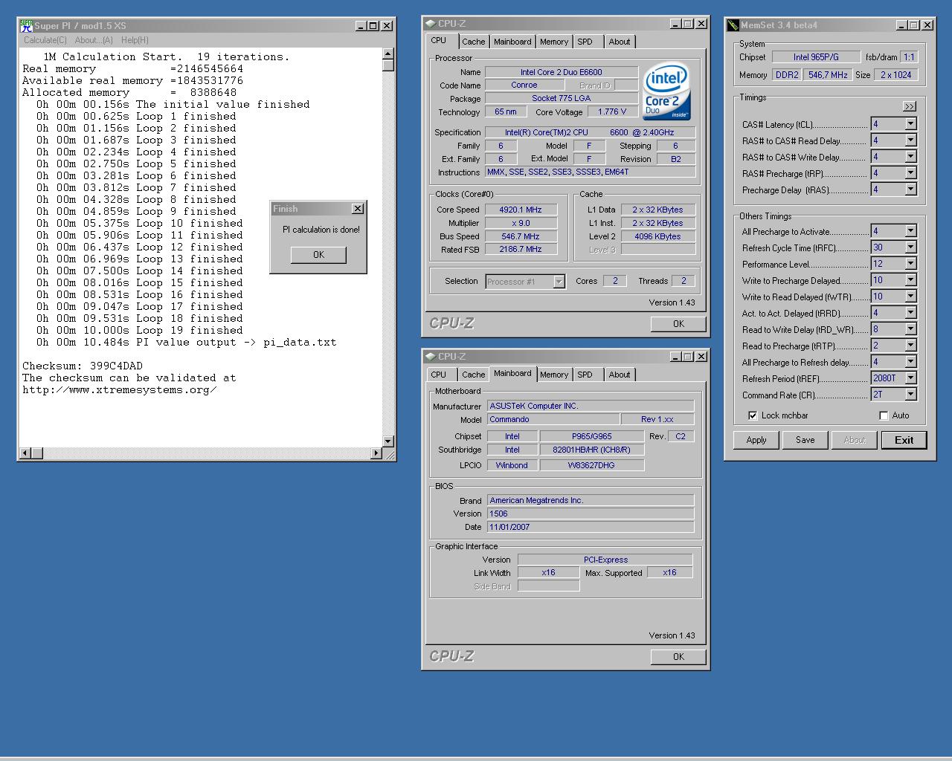Open Processor #1 selection dropdown

[559, 282]
